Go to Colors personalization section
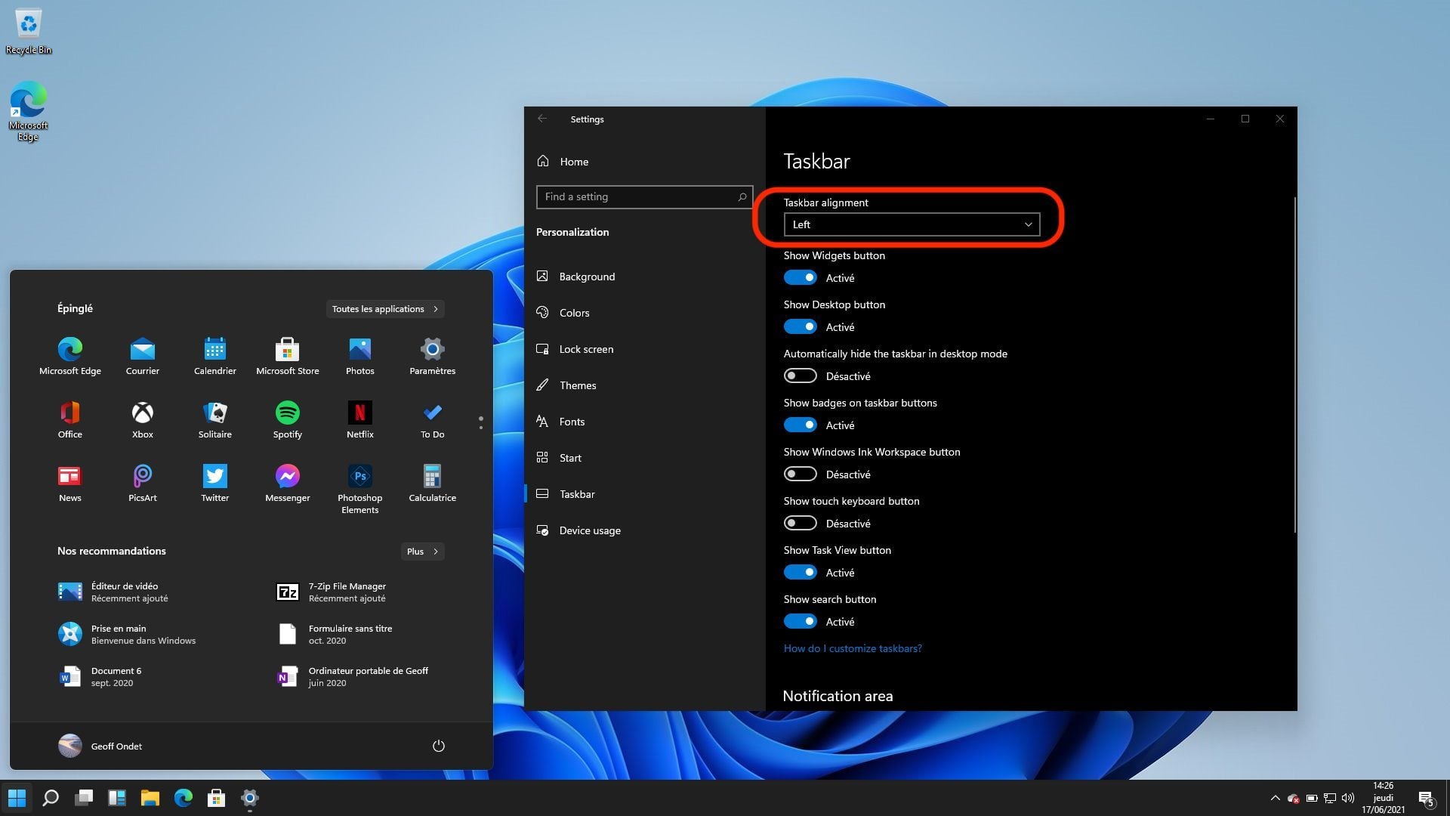Screen dimensions: 1450x816 pos(574,313)
